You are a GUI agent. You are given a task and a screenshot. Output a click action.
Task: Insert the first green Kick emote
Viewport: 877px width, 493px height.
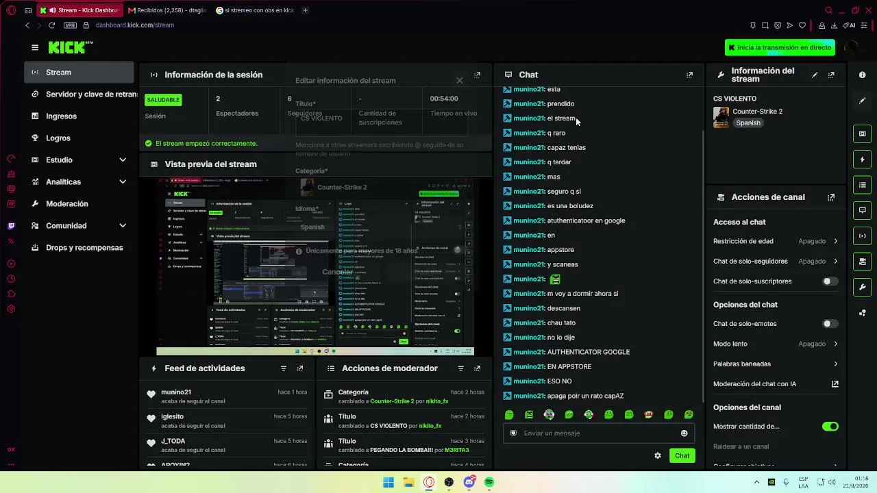509,414
